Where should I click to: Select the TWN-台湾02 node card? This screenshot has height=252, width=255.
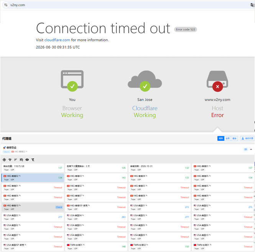coord(160,247)
